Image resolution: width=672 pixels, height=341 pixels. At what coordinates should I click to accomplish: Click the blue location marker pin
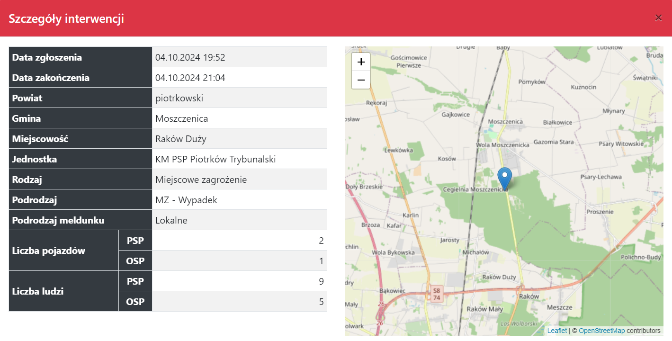click(x=505, y=178)
